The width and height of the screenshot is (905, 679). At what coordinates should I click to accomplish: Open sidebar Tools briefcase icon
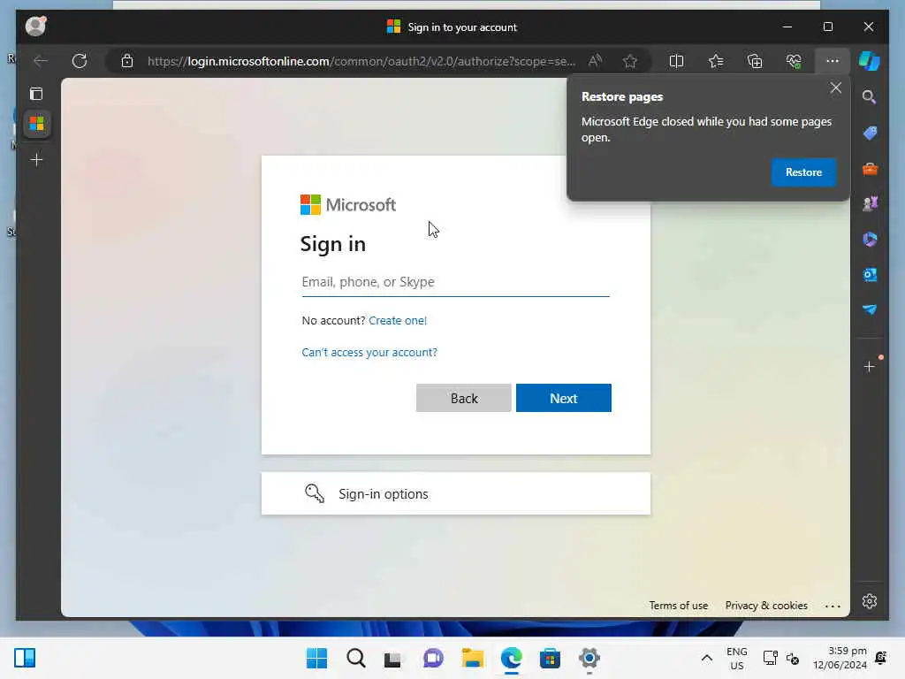point(870,169)
